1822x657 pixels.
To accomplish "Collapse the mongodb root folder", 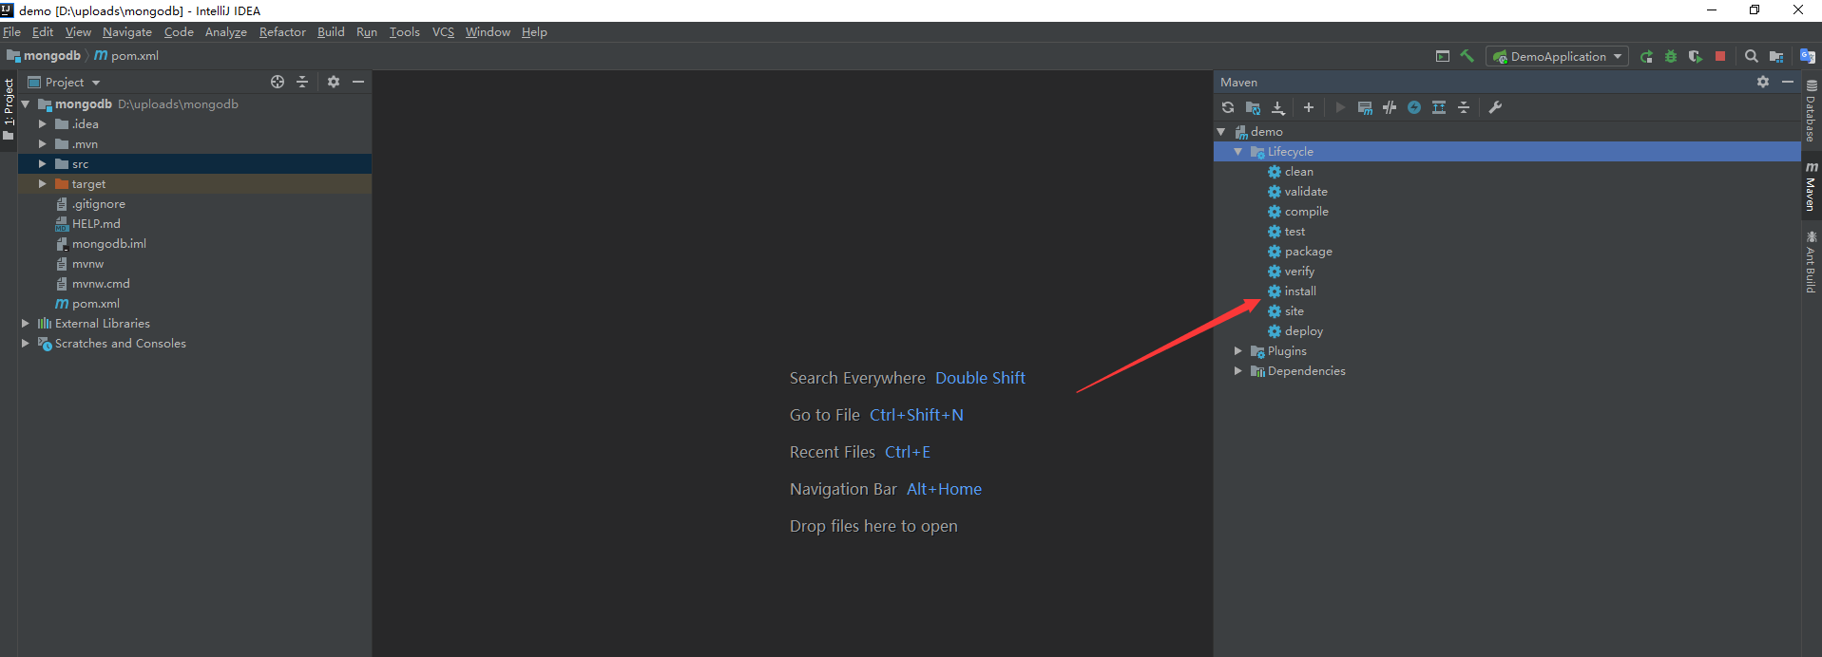I will point(26,103).
